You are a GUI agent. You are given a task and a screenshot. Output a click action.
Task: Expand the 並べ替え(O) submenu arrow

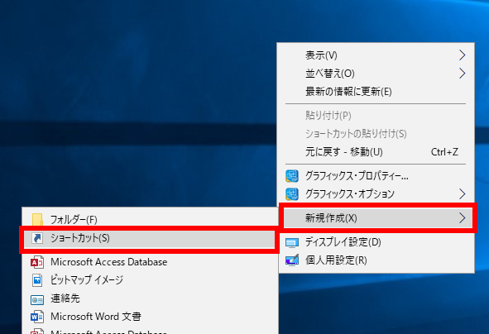pyautogui.click(x=463, y=74)
